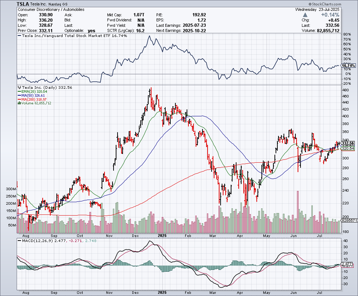The height and width of the screenshot is (296, 358).
Task: Click the P/E value 192.92
Action: pos(199,15)
